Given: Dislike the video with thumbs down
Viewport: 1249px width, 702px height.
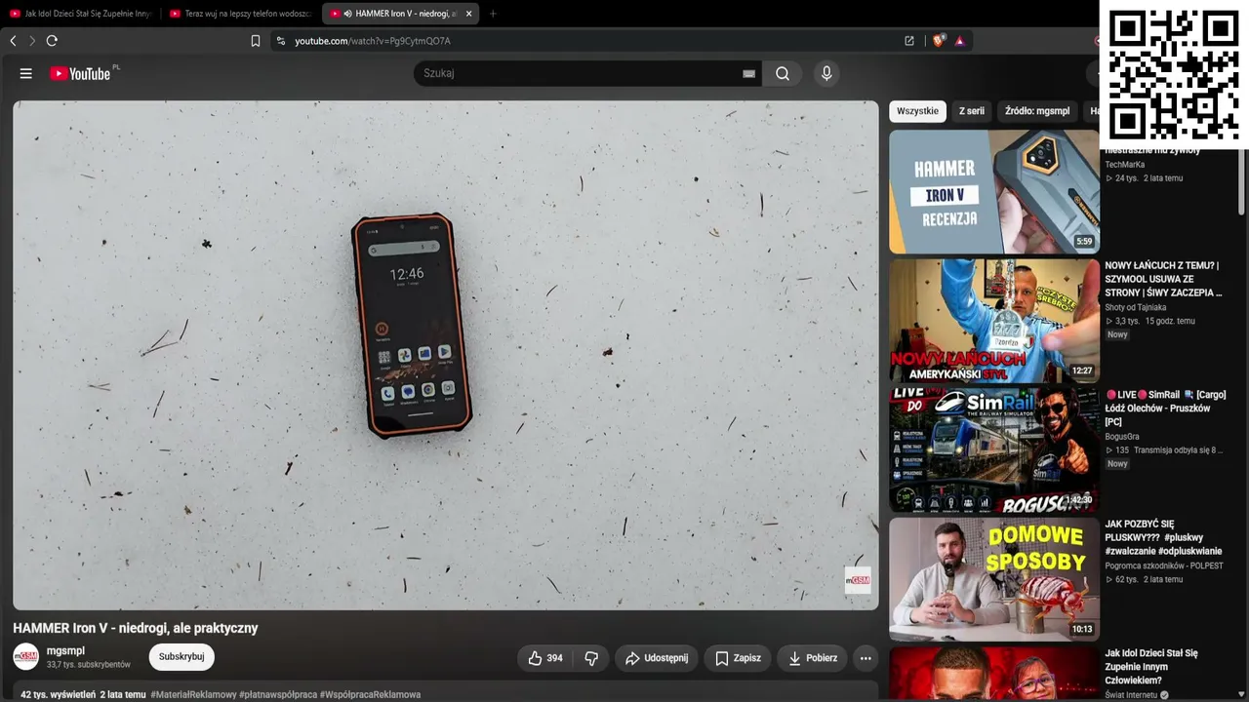Looking at the screenshot, I should click(x=591, y=658).
